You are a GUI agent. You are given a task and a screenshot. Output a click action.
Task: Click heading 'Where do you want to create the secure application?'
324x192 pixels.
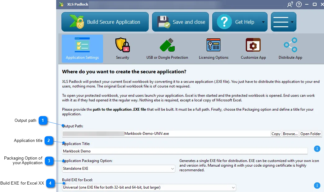coord(124,72)
